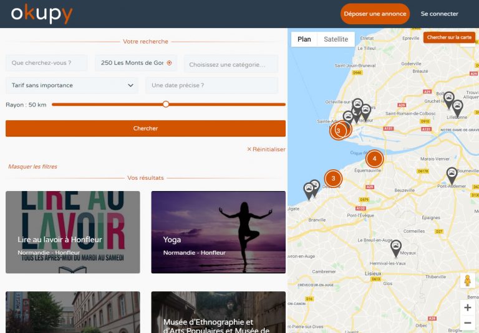This screenshot has height=333, width=479.
Task: Open the cluster marker 3 near Sainte-Adresse
Action: tap(338, 131)
